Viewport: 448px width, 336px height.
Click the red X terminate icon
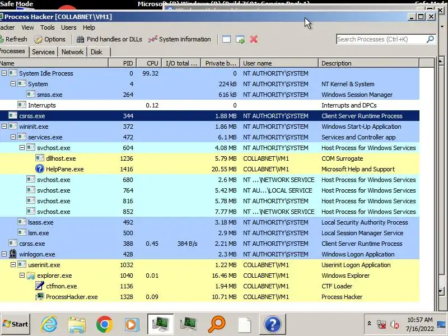(254, 39)
